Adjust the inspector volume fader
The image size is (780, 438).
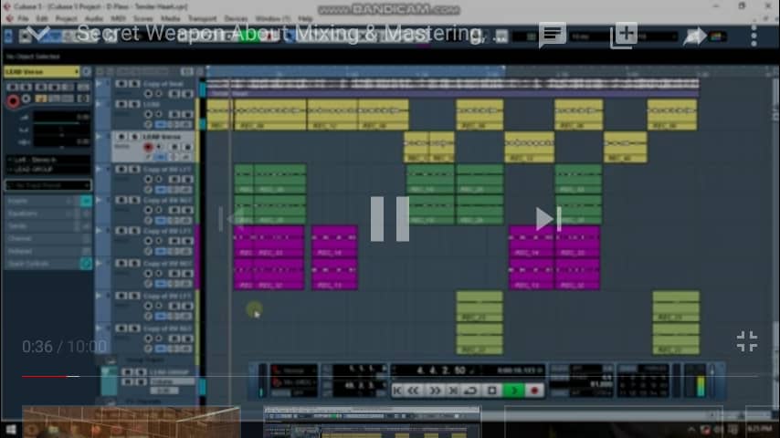61,120
